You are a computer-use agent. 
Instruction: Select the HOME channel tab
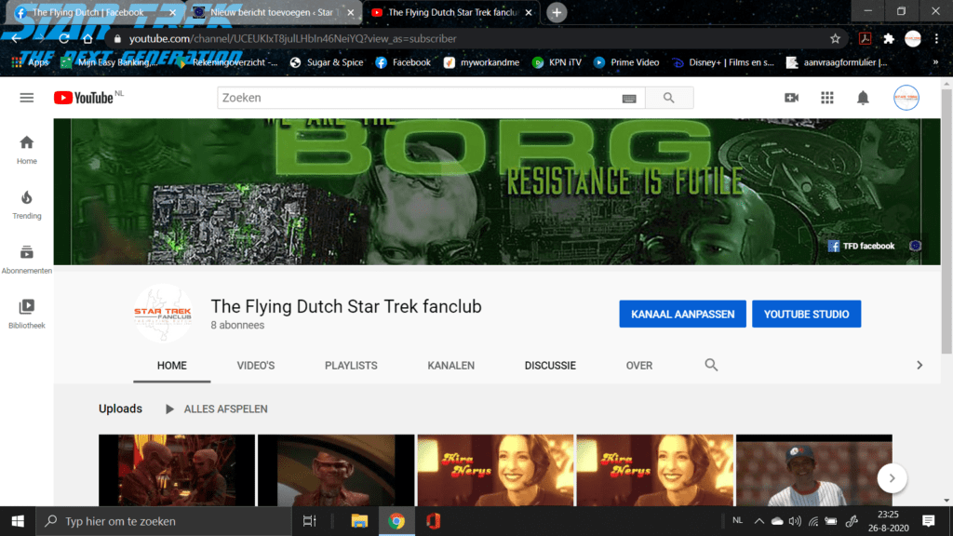[x=172, y=366]
